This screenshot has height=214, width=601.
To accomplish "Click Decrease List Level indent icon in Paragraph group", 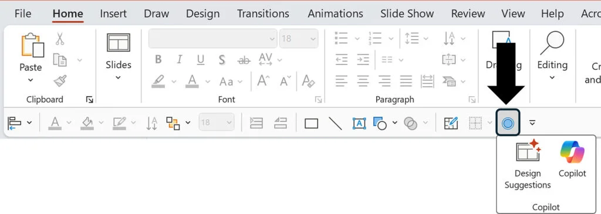I will tap(342, 60).
